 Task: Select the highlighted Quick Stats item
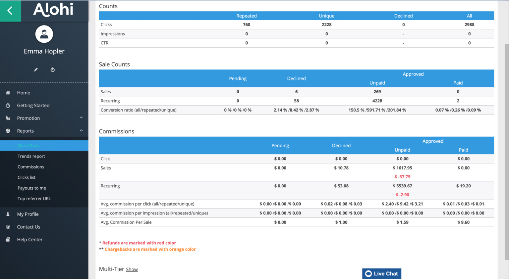point(28,146)
